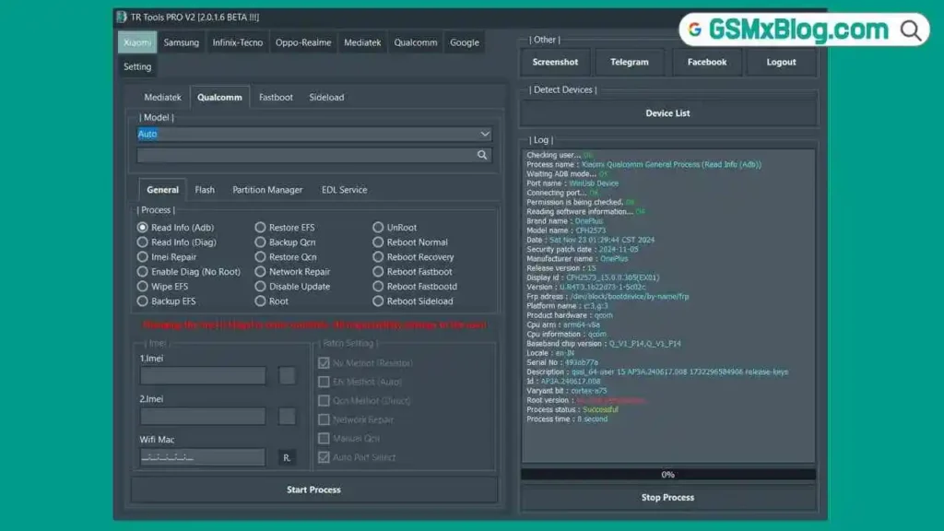Open the Sideload sub-tab
Viewport: 944px width, 531px height.
pyautogui.click(x=327, y=97)
